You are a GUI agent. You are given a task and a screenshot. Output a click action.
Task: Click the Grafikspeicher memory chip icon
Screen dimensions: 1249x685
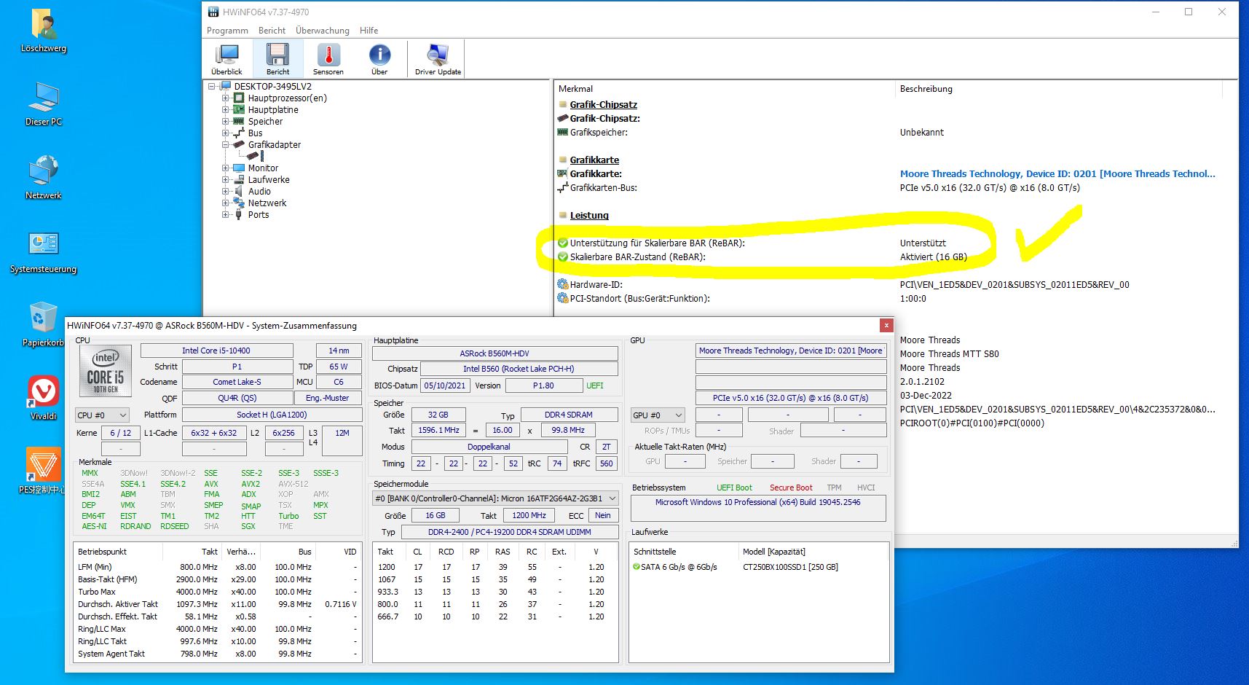point(562,132)
